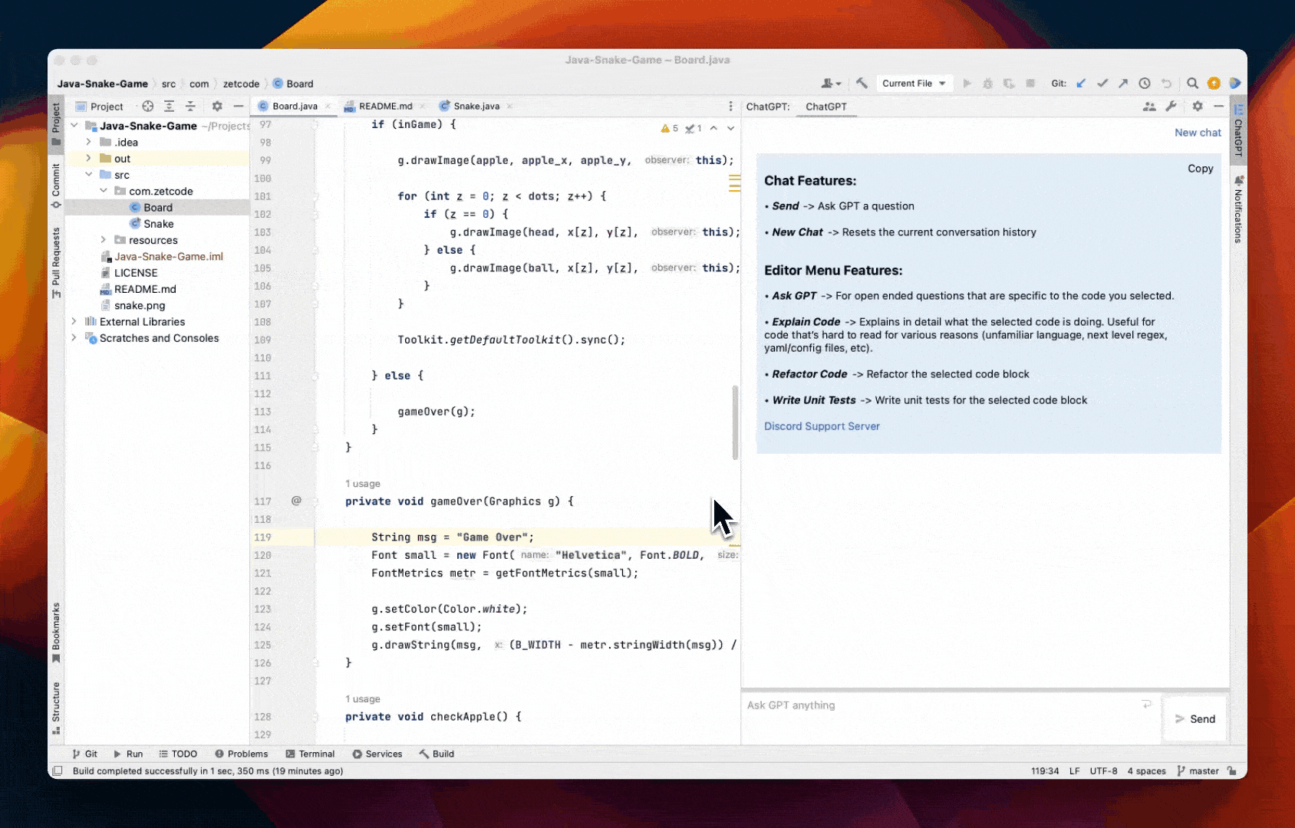
Task: Open Search Everywhere magnifier icon
Action: coord(1192,84)
